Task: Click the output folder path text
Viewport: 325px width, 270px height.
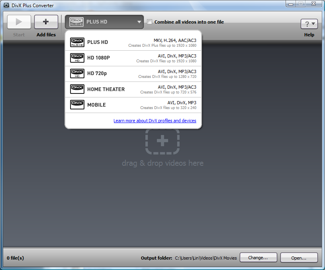Action: click(206, 258)
